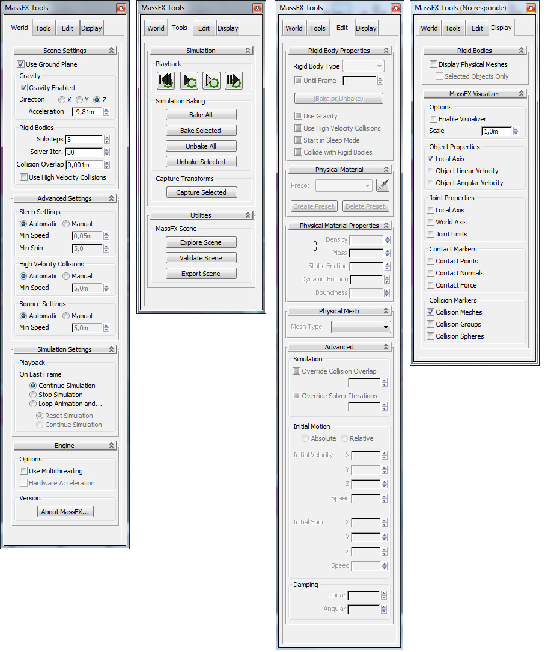548x652 pixels.
Task: Collapse Engine rollout arrow
Action: [111, 445]
